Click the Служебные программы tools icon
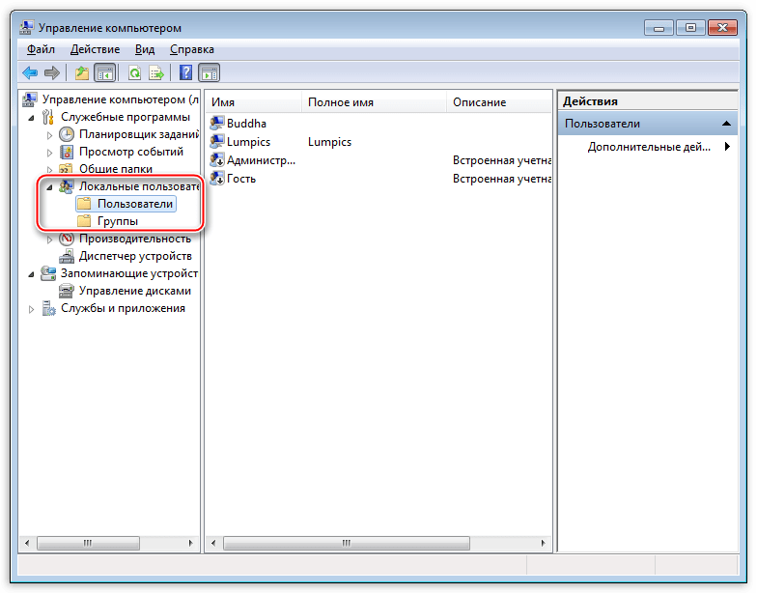Image resolution: width=757 pixels, height=593 pixels. click(x=48, y=116)
